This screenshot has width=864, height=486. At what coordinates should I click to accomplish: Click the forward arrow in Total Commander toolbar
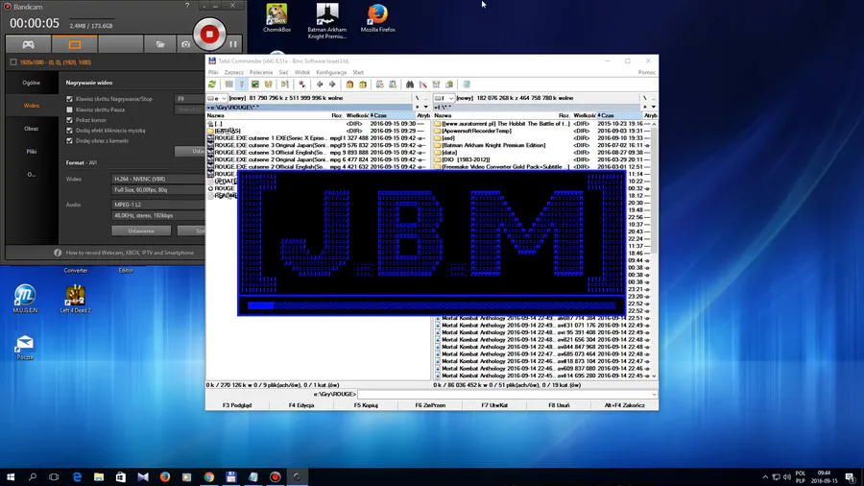332,85
